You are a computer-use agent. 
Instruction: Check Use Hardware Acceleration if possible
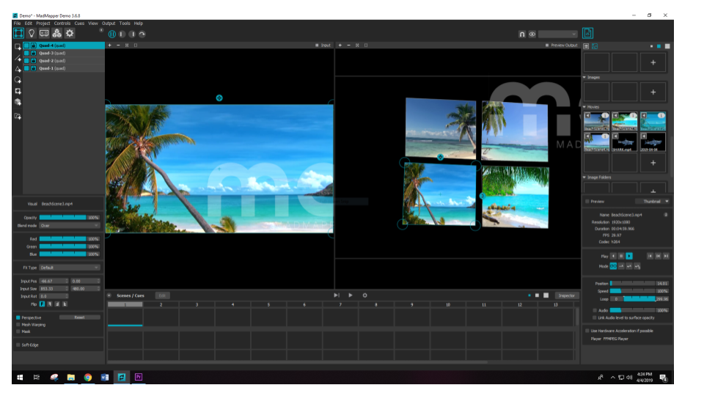(587, 331)
